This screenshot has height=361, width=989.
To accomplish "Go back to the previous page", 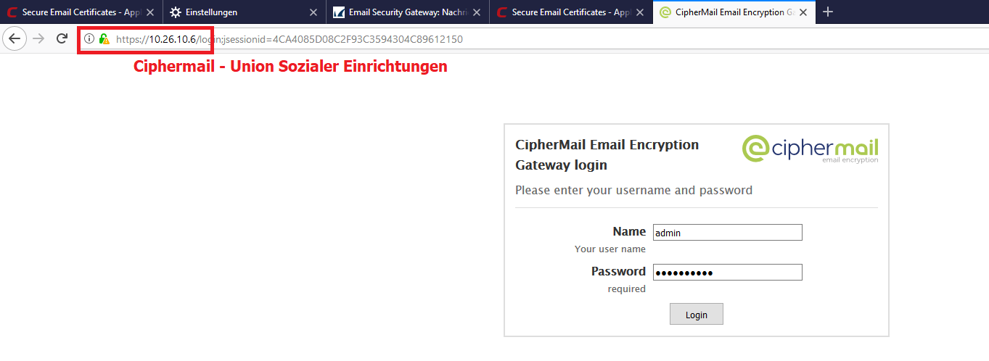I will pos(15,38).
